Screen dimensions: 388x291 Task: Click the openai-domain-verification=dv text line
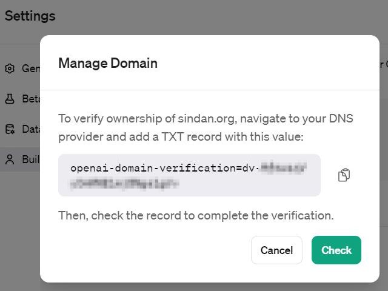(165, 169)
